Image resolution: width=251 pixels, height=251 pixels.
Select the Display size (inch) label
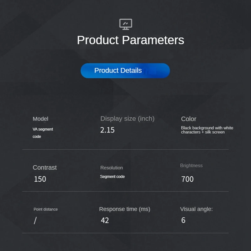click(127, 119)
